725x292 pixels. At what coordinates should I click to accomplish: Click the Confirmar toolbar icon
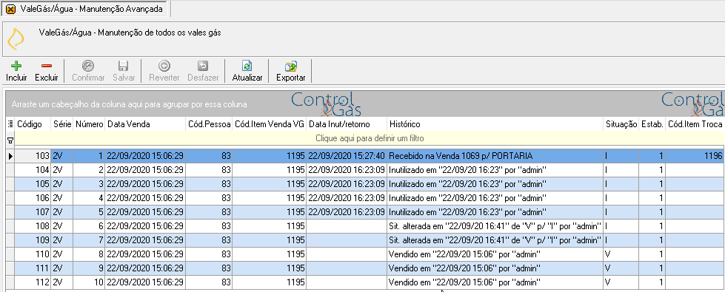click(x=88, y=66)
